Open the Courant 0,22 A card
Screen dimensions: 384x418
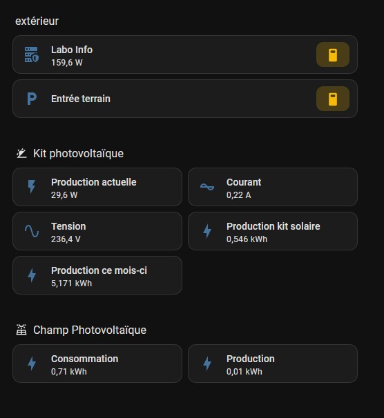click(273, 187)
